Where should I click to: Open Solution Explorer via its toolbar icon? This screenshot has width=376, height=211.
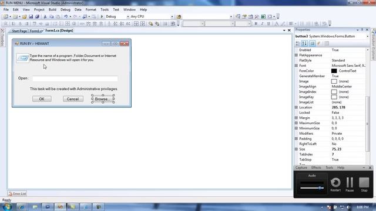pos(238,16)
